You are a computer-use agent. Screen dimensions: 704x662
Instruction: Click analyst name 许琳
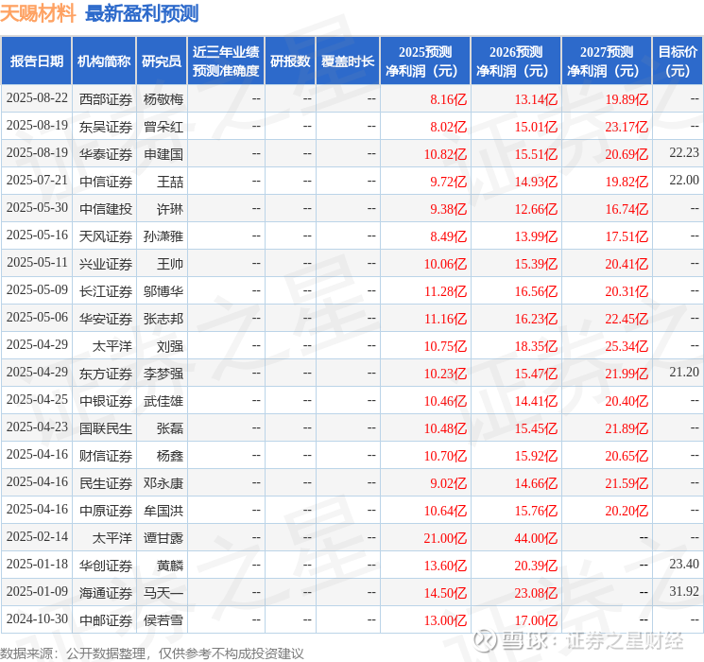(x=170, y=209)
